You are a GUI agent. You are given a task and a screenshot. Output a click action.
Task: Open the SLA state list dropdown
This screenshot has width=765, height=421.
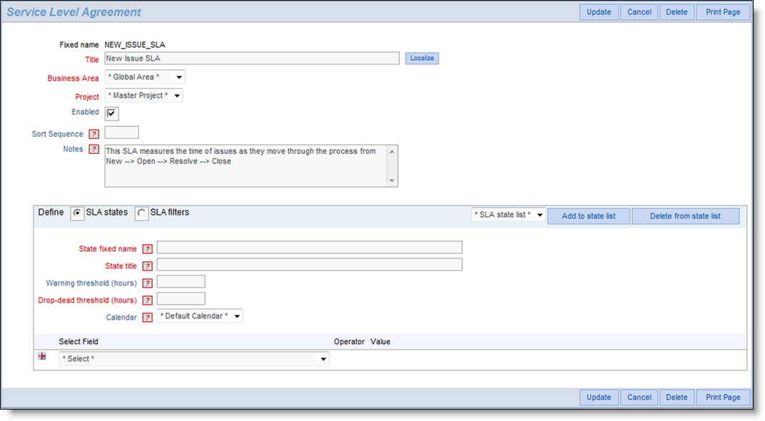tap(509, 215)
